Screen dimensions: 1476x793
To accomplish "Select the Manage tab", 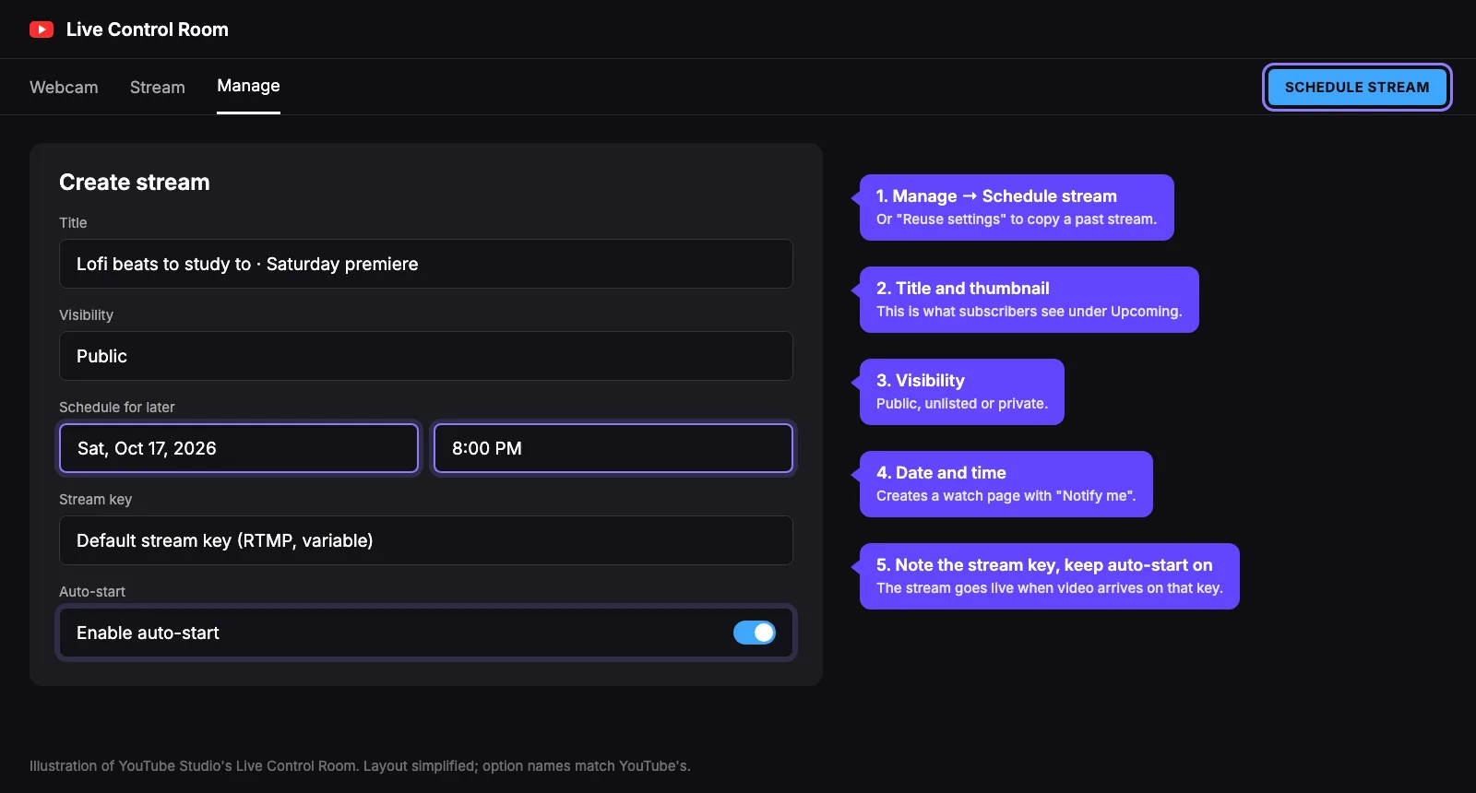I will coord(248,86).
